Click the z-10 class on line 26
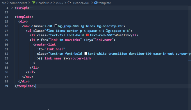The image size is (191, 110). pyautogui.click(x=48, y=26)
